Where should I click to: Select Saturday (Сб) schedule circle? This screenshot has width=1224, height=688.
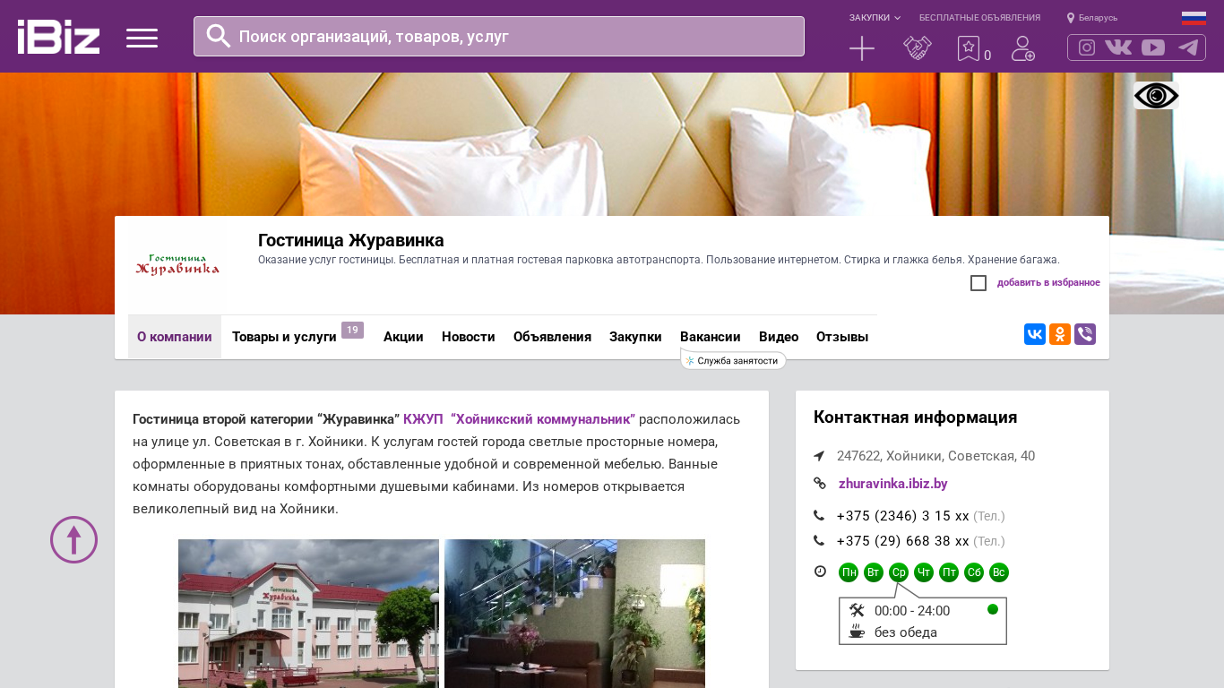coord(974,572)
